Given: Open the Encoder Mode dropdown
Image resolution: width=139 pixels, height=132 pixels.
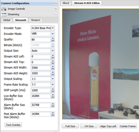Looking at the screenshot, I should (x=53, y=34).
